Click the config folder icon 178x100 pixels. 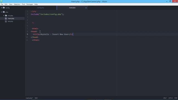4,8
